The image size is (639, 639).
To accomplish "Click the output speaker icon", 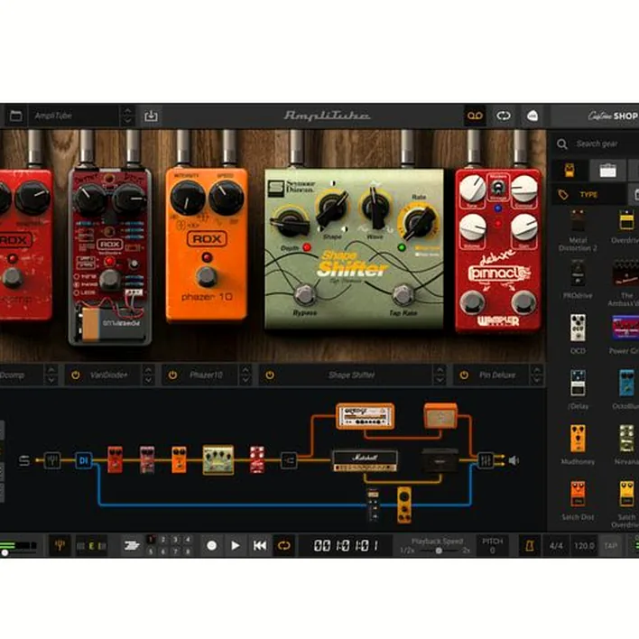I will point(514,460).
